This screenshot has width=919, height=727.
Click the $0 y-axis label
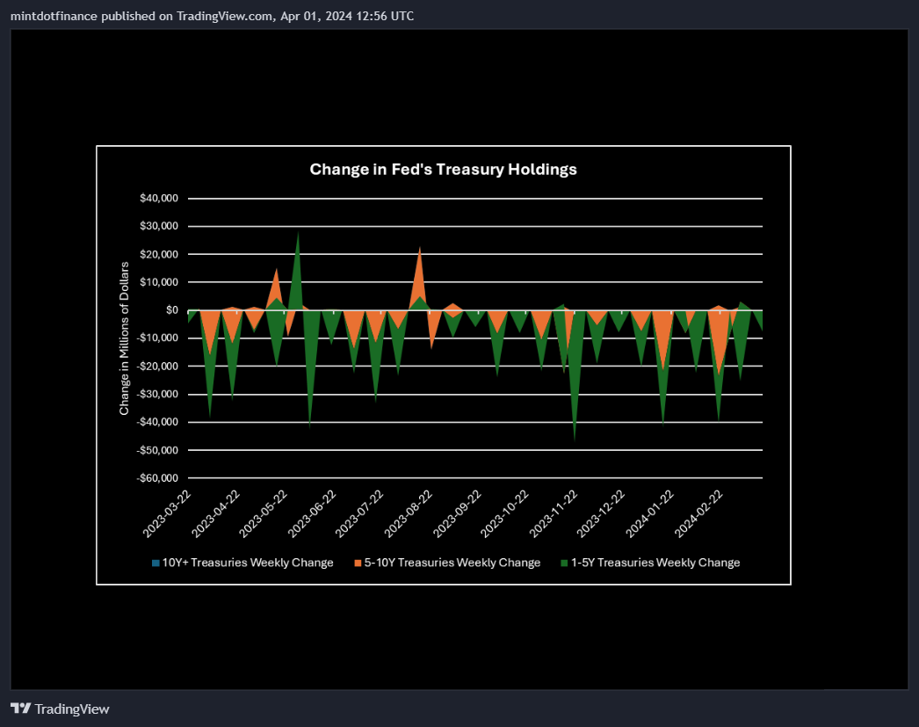171,310
